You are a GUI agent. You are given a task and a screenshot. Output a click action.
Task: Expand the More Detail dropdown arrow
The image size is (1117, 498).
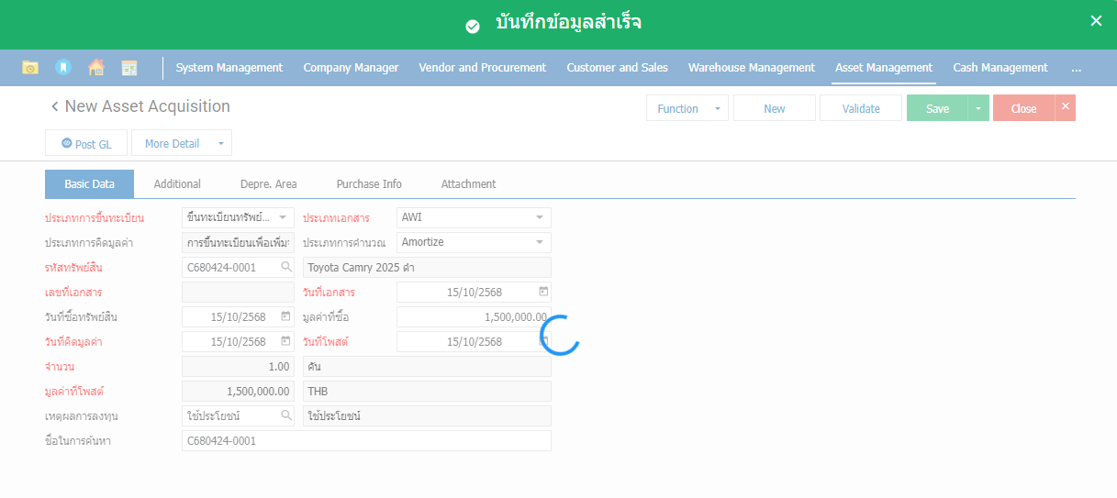click(220, 144)
